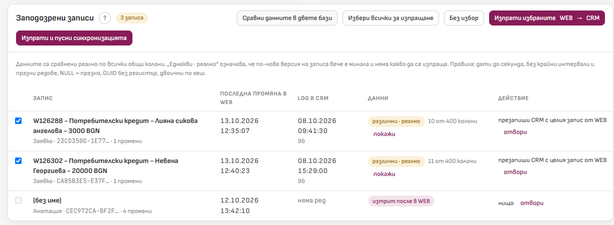Click 'Анотация · CEC972CA-BF2F…' subtitle
The image size is (614, 225).
point(75,211)
